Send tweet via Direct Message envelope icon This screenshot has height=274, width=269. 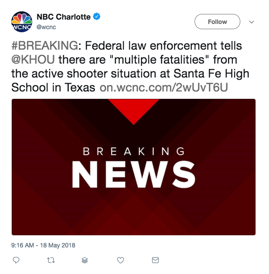[x=155, y=260]
